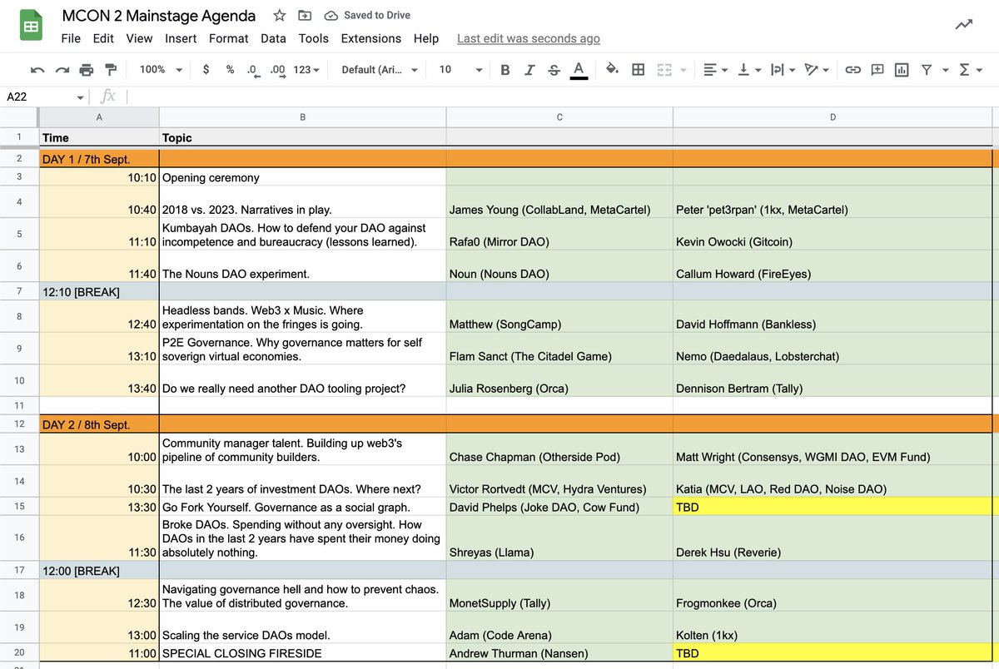The image size is (999, 669).
Task: Open the fill color bucket
Action: [x=613, y=70]
